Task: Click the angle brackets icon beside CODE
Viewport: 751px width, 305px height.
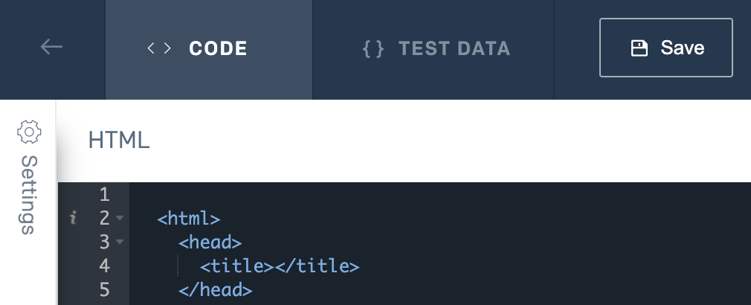Action: 159,49
